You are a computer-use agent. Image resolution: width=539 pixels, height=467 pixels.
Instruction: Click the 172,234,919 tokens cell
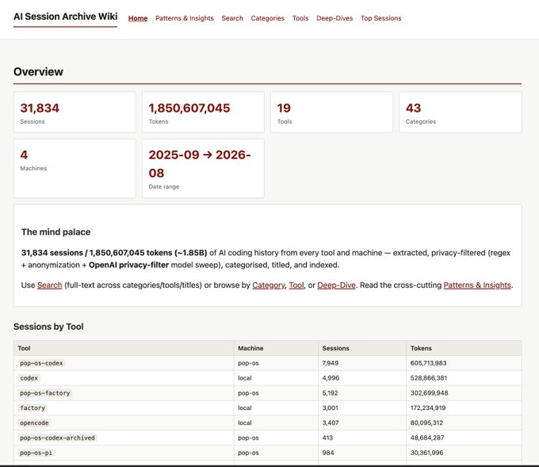(x=464, y=408)
